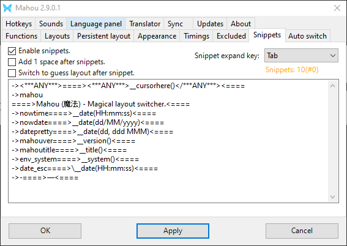
Task: Switch to the Sounds tab
Action: tap(51, 24)
